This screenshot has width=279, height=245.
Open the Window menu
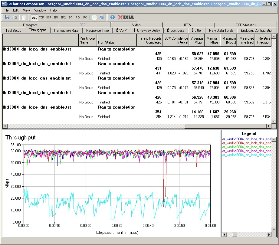coord(40,10)
